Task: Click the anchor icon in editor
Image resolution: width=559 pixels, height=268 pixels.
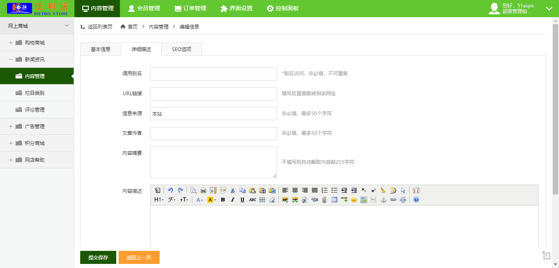Action: tap(383, 200)
